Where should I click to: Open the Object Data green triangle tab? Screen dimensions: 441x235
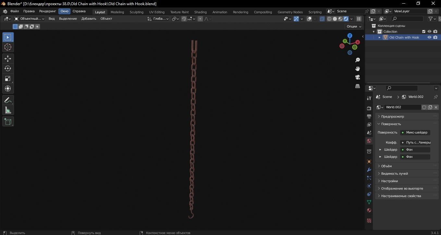369,202
